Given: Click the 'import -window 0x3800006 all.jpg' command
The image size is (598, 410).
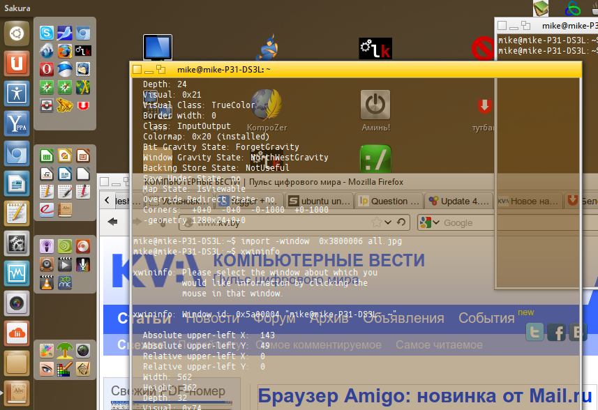Looking at the screenshot, I should point(321,241).
